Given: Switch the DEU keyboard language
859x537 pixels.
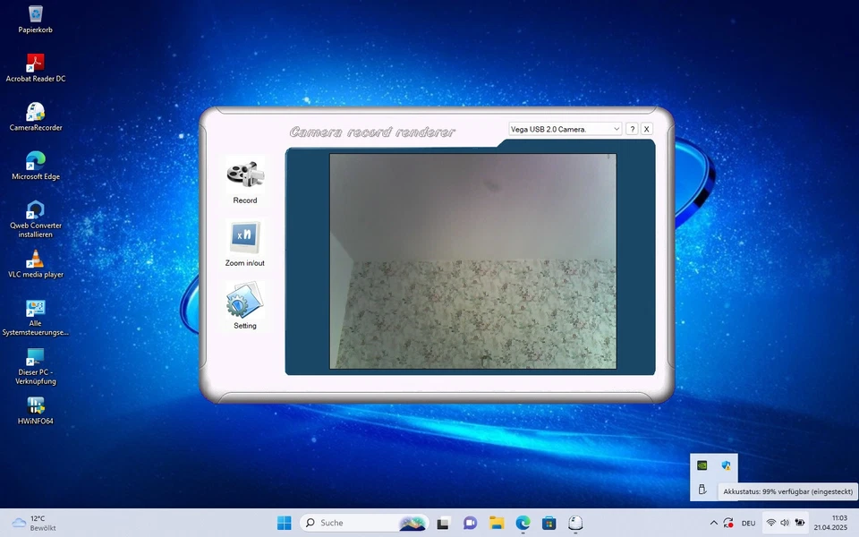Looking at the screenshot, I should 748,523.
